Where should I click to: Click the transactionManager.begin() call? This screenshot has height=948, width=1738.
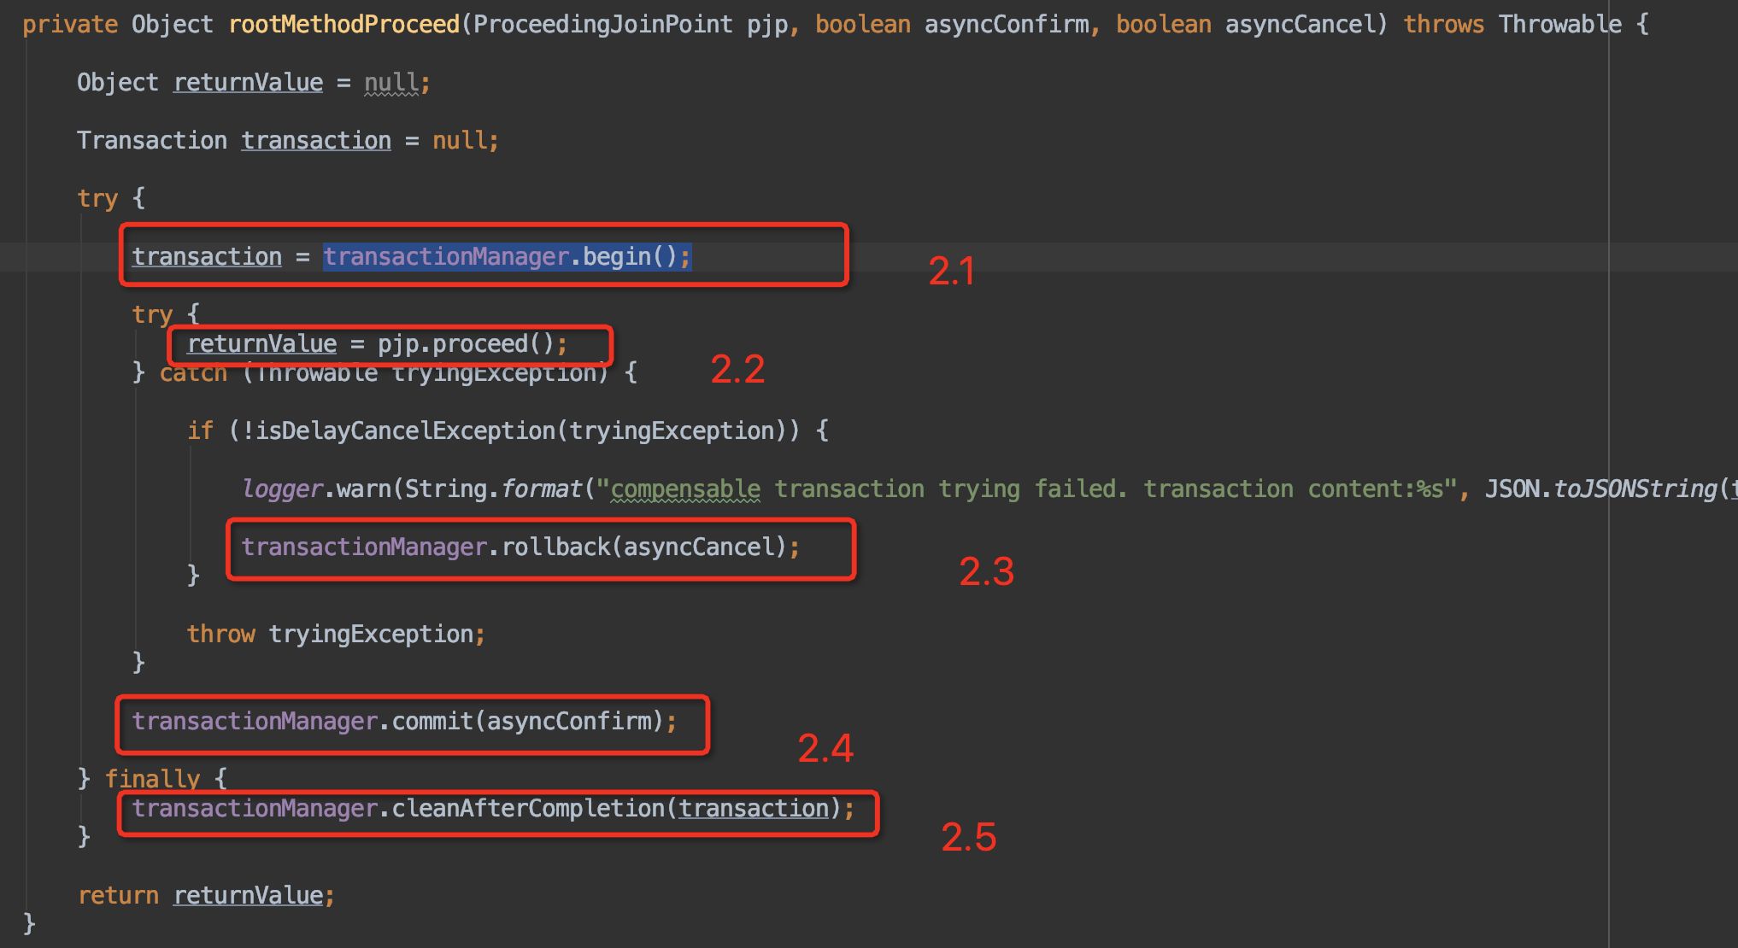pos(506,256)
